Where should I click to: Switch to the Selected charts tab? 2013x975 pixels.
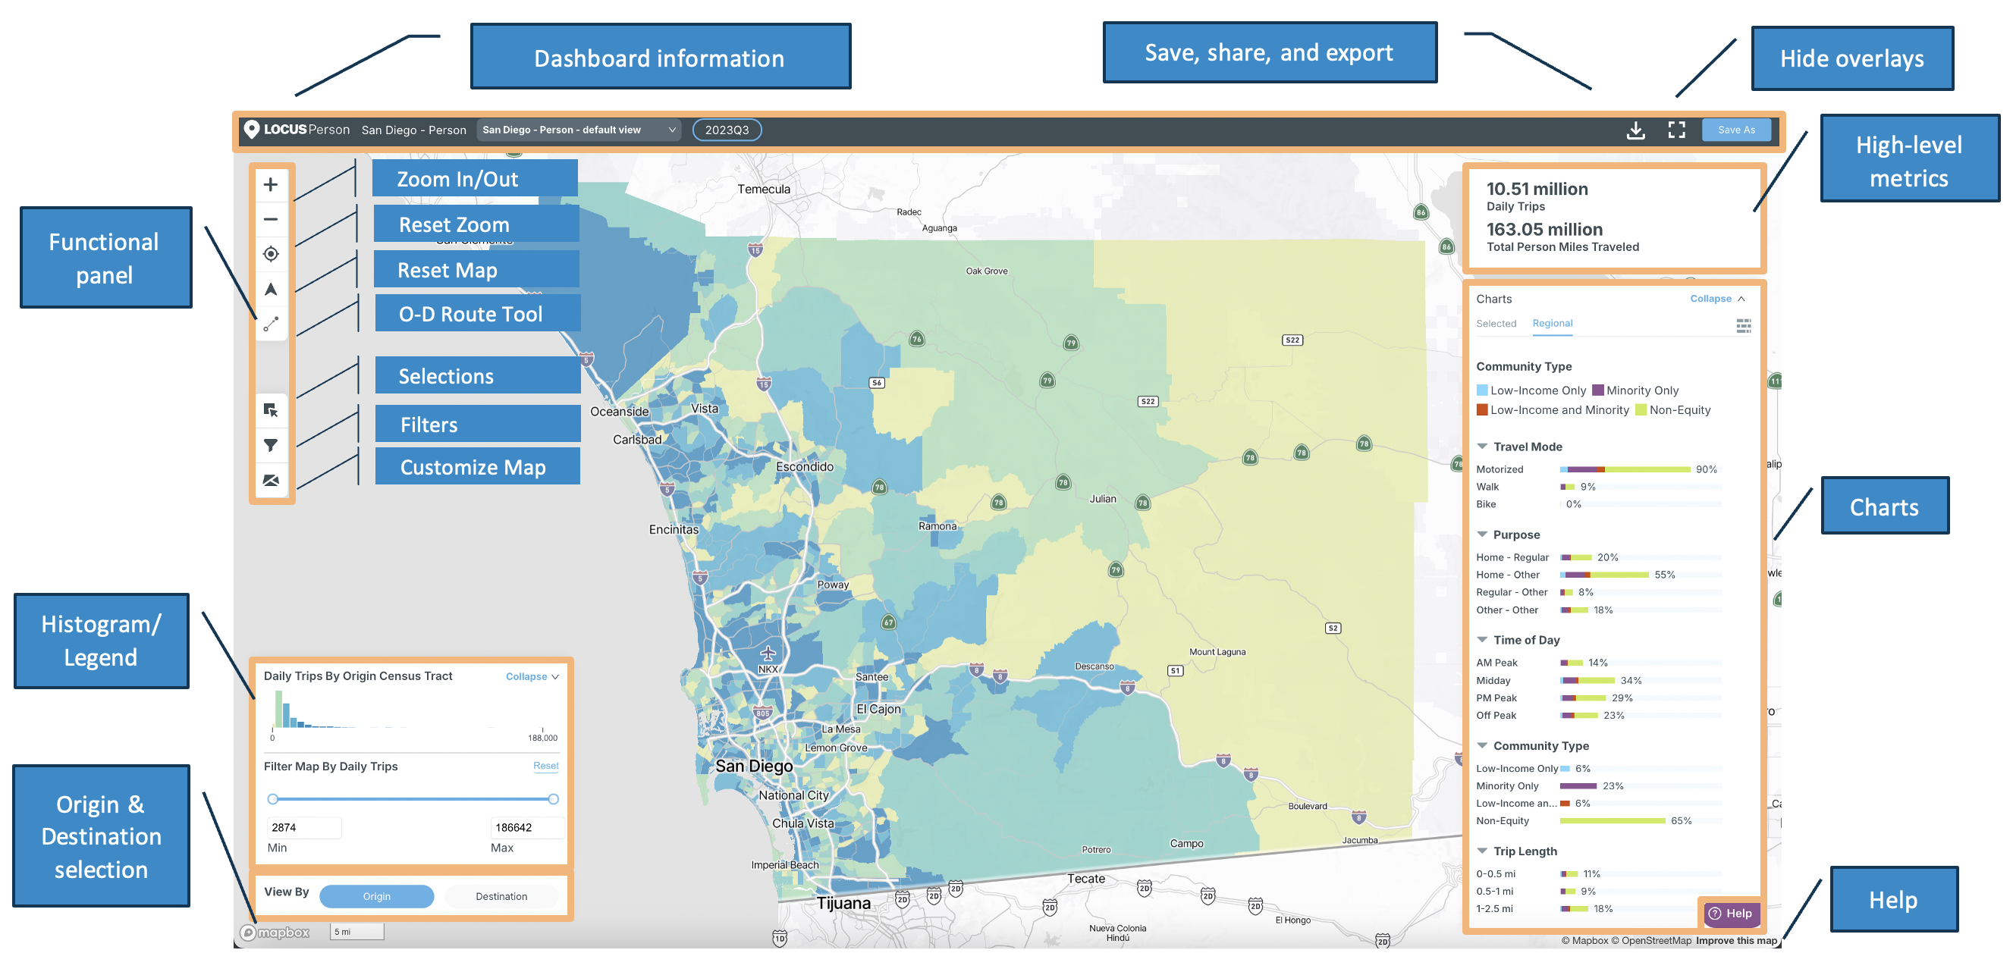(x=1496, y=324)
